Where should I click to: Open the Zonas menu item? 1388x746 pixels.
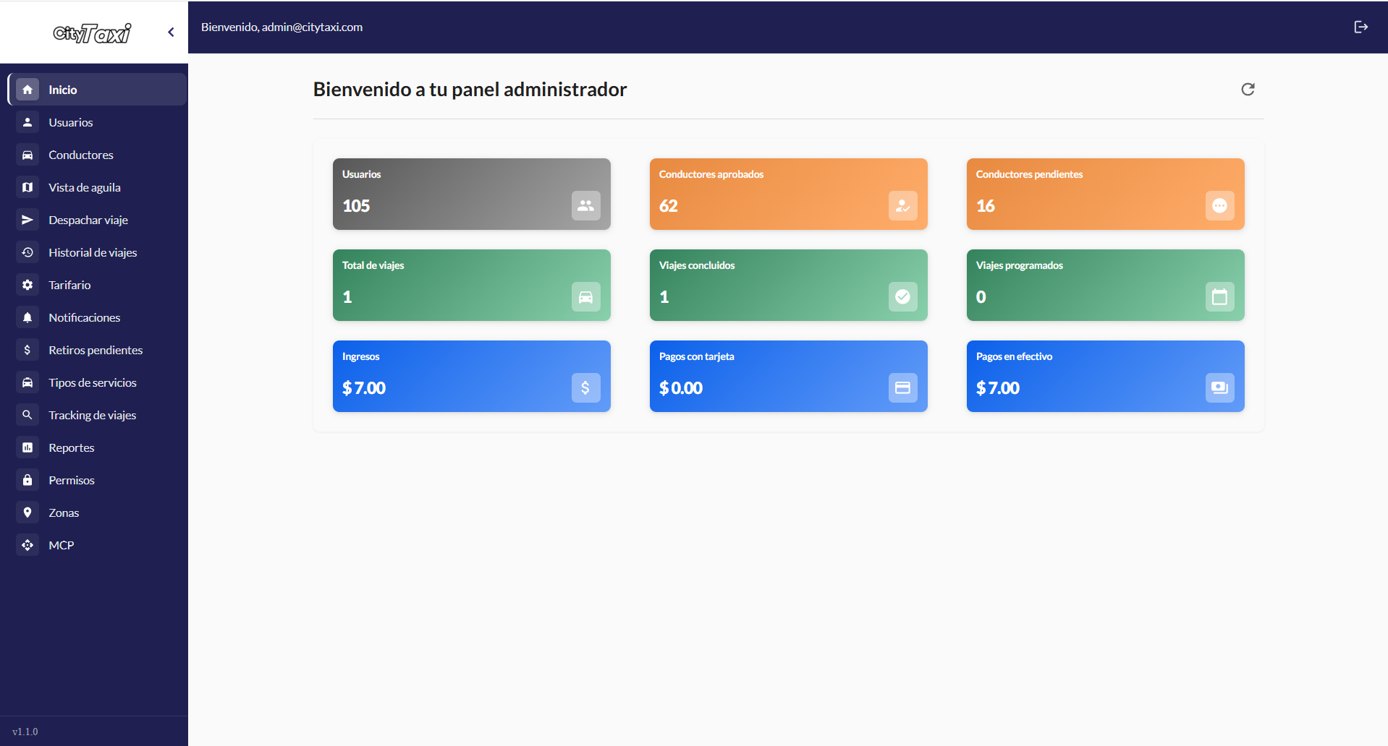[x=97, y=513]
